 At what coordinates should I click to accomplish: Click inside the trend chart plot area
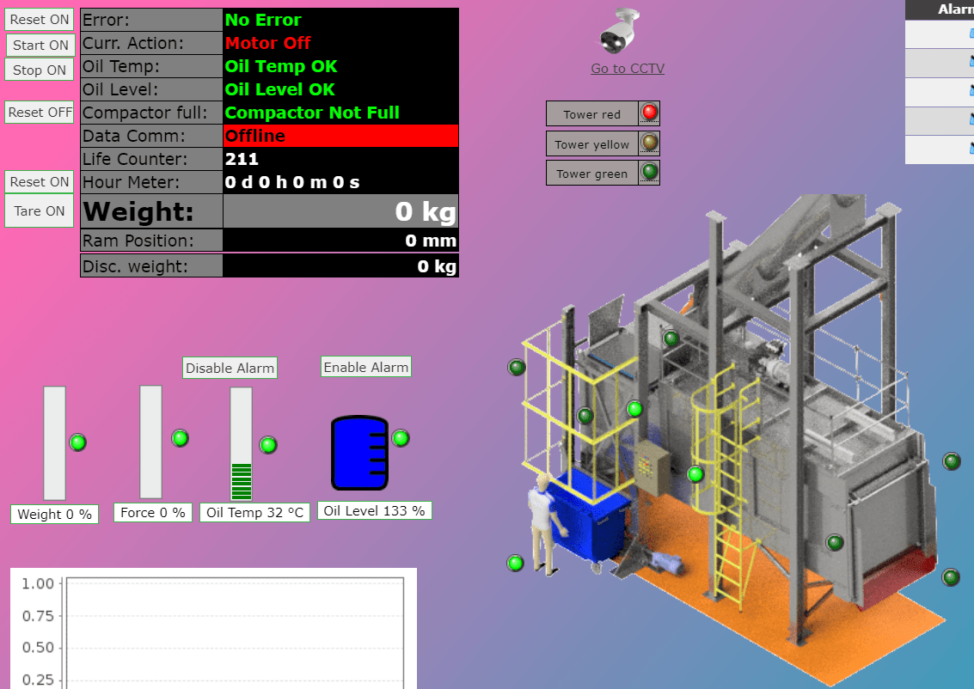click(232, 636)
